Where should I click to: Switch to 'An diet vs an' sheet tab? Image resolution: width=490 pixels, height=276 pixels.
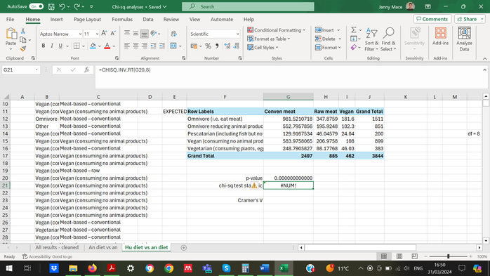point(102,247)
